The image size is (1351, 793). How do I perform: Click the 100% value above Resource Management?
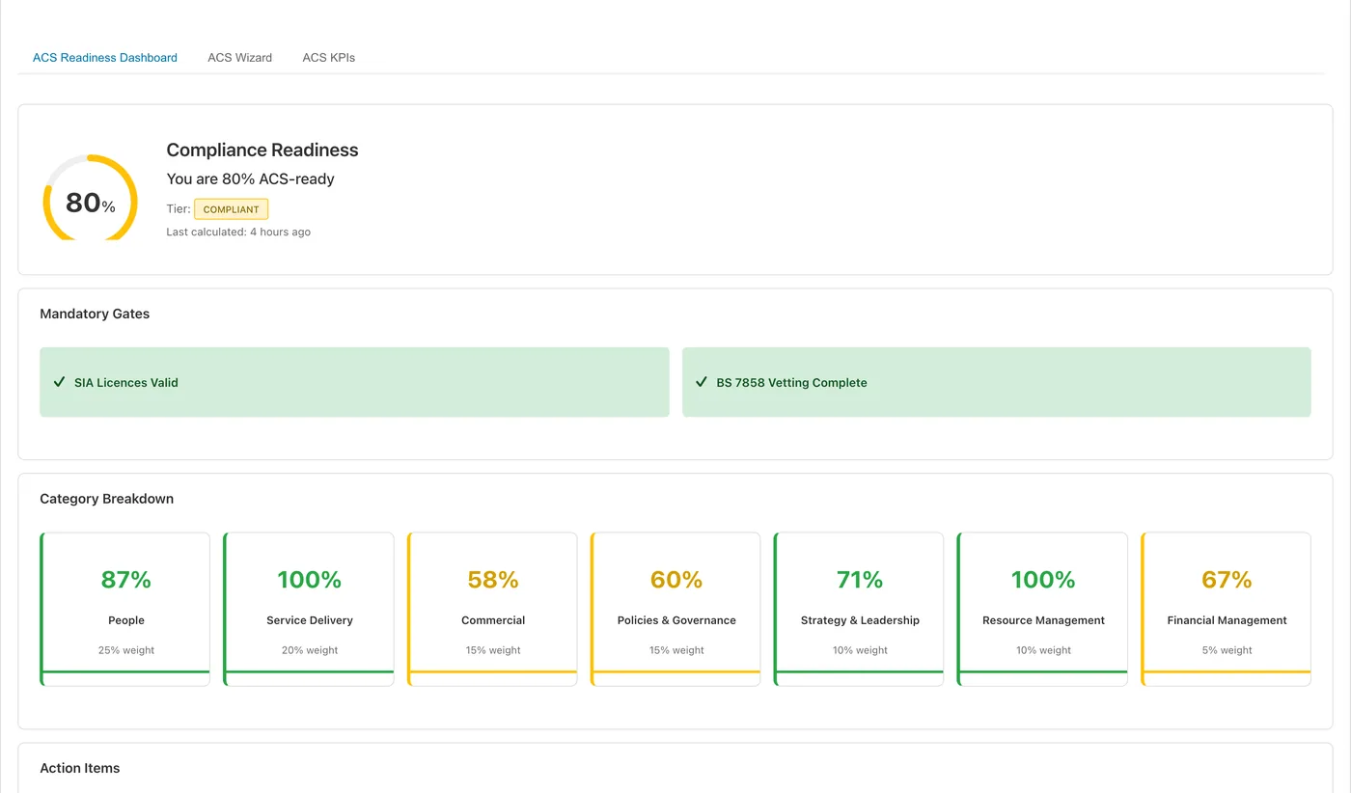click(x=1043, y=580)
